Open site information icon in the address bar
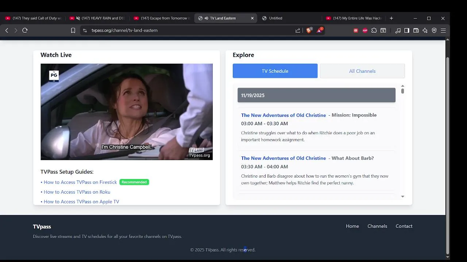Viewport: 467px width, 262px height. coord(85,31)
